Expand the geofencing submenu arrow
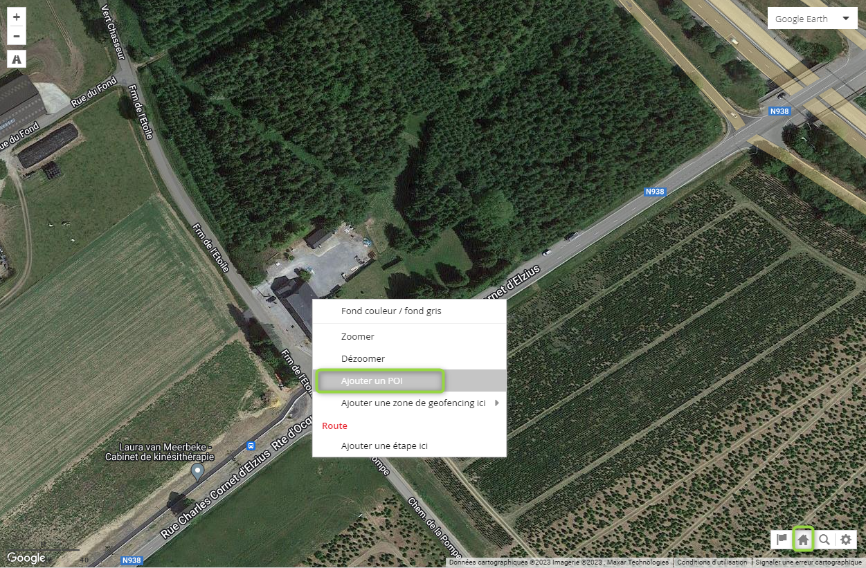Image resolution: width=866 pixels, height=568 pixels. click(x=497, y=403)
